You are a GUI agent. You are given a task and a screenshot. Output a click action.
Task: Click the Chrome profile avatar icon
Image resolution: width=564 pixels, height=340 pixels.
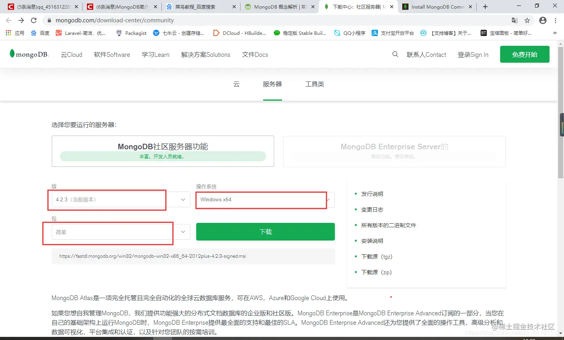[543, 20]
